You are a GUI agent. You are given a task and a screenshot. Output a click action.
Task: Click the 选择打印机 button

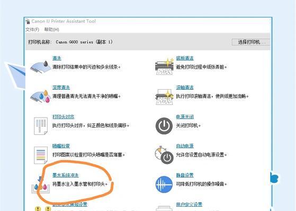(251, 42)
